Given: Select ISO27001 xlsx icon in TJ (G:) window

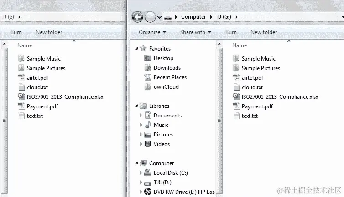Looking at the screenshot, I should point(236,96).
